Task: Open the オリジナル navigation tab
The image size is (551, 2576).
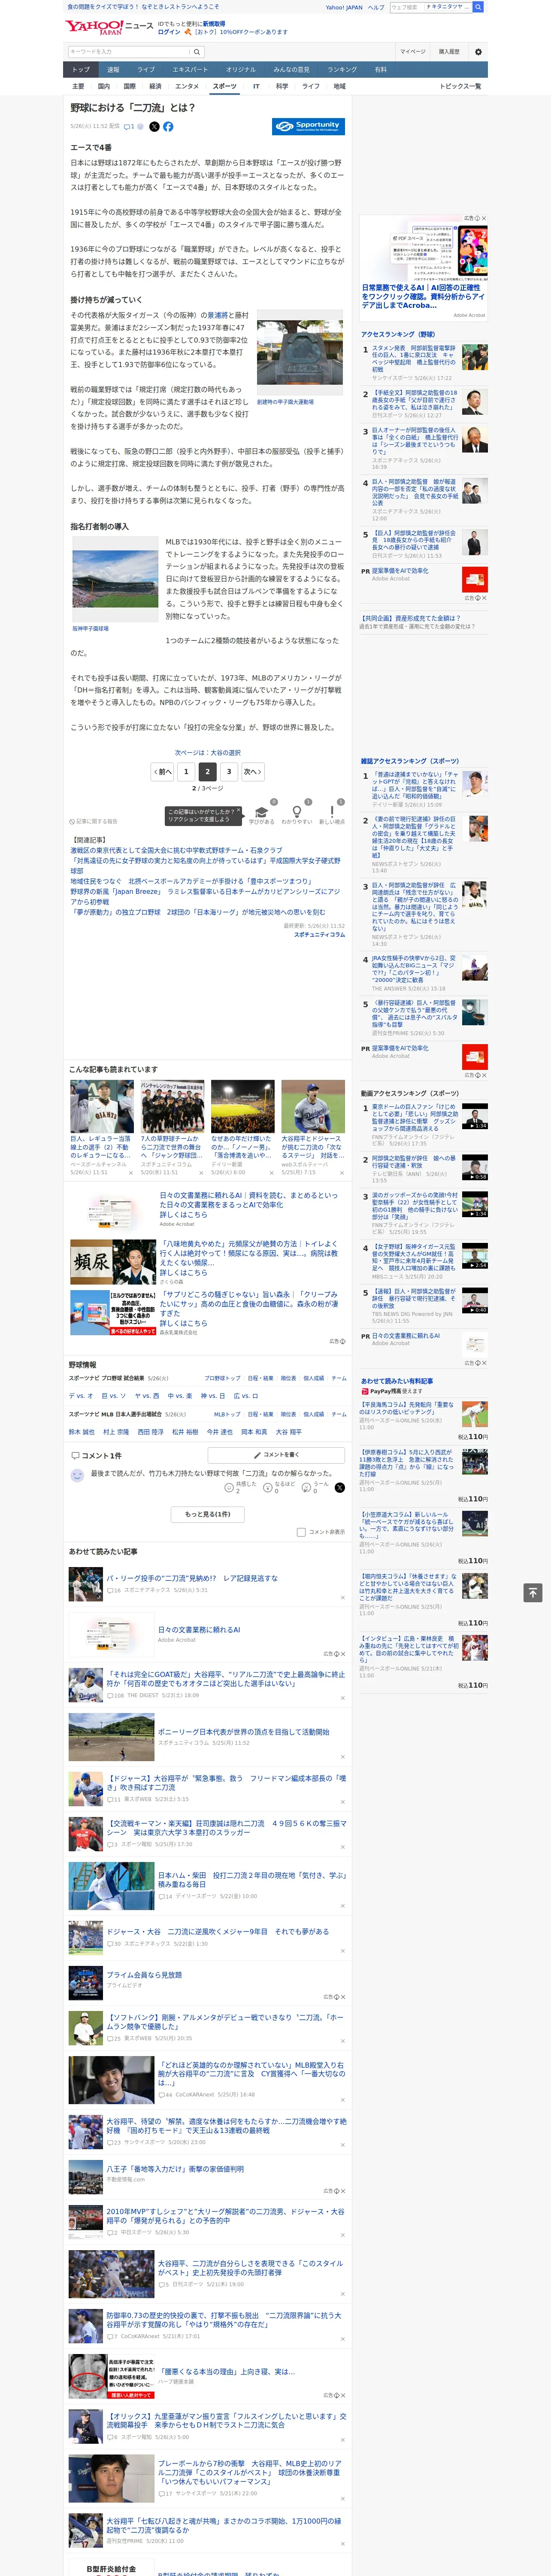Action: (x=241, y=70)
